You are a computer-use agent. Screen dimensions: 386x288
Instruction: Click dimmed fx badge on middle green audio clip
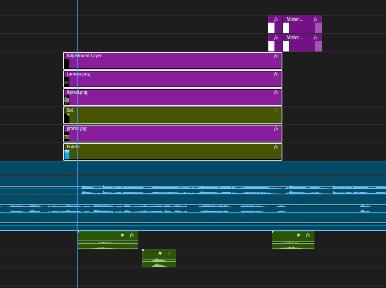(170, 253)
